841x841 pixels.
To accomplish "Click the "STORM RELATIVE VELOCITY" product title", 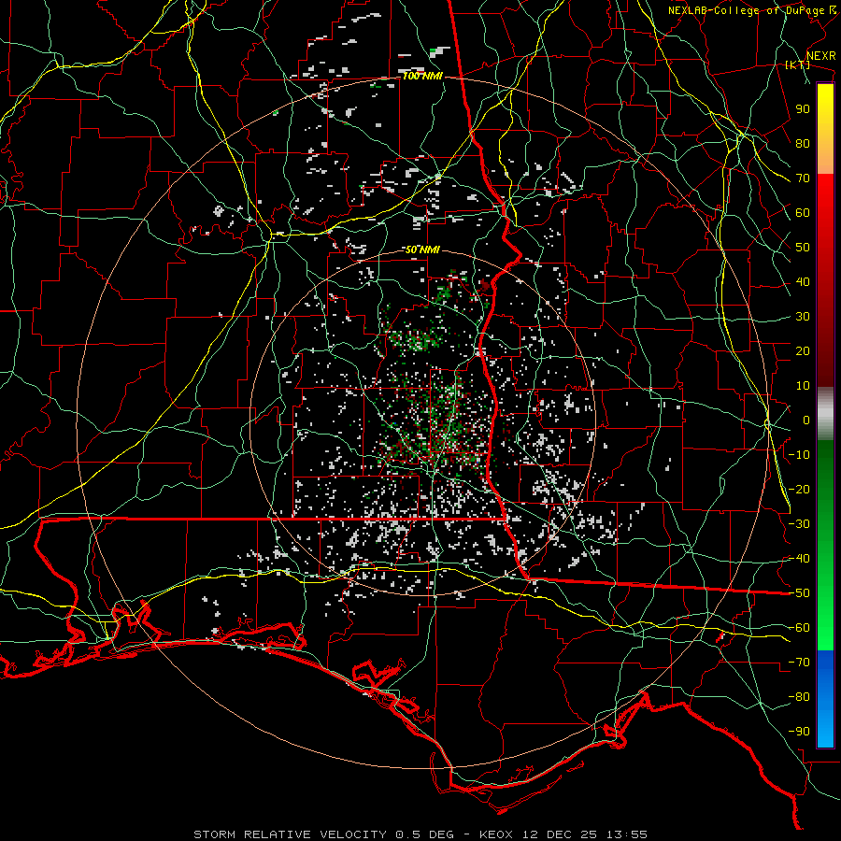I will click(x=290, y=834).
